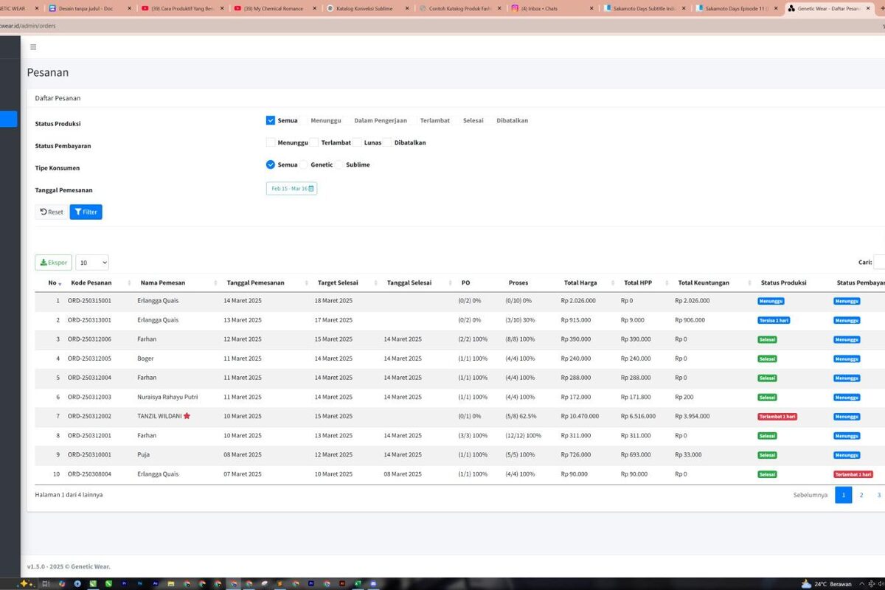Check Menunggu under Status Produksi
The width and height of the screenshot is (885, 590).
coord(325,120)
